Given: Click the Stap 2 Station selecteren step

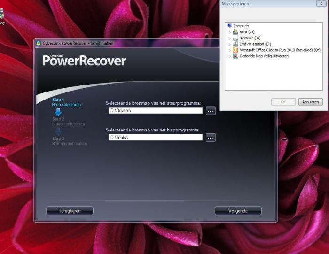Looking at the screenshot, I should pos(69,122).
